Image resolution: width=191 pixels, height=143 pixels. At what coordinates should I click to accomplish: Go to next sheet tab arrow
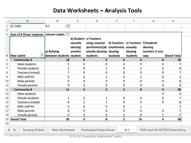(15, 130)
